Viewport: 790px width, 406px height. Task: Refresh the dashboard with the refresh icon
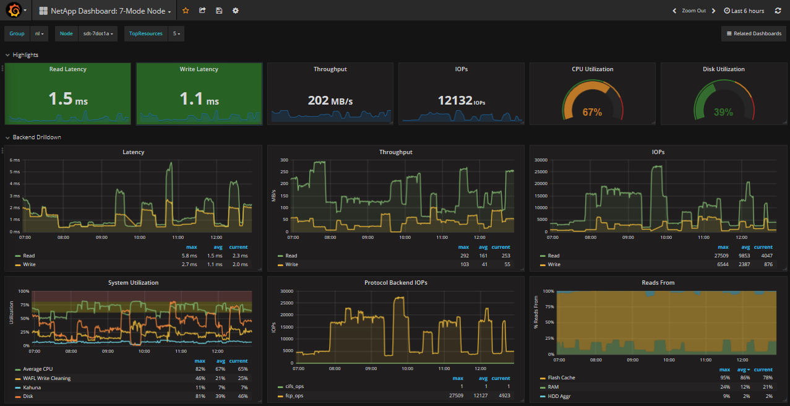(x=778, y=11)
